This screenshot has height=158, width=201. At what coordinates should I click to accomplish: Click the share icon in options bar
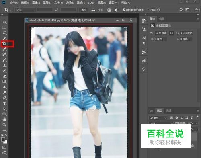tap(197, 10)
